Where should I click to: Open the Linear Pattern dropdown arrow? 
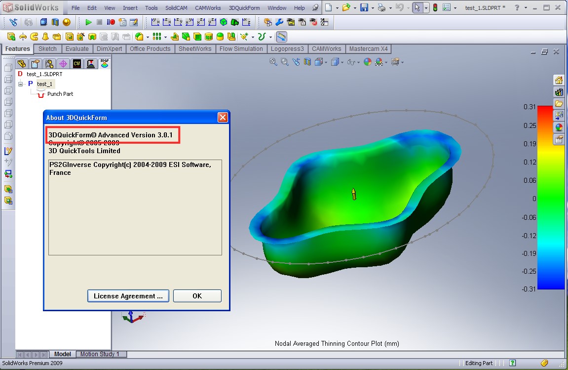165,38
